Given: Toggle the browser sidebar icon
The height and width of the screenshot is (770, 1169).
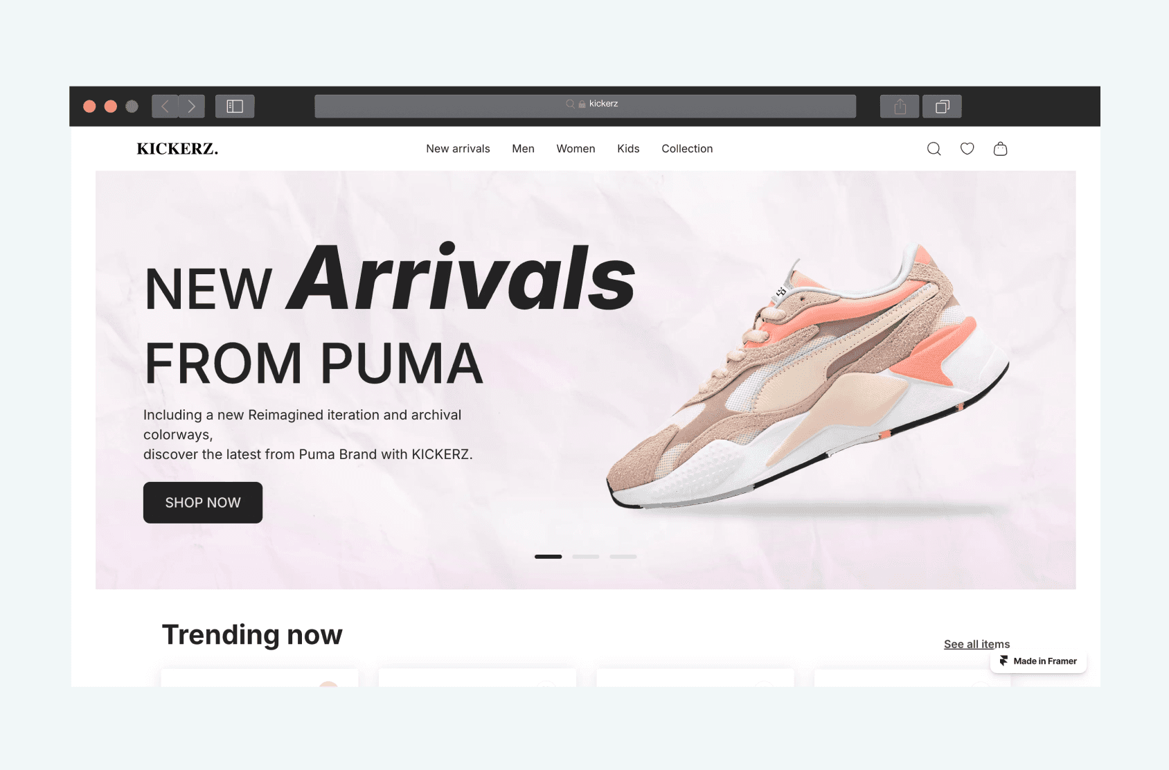Looking at the screenshot, I should pos(235,106).
